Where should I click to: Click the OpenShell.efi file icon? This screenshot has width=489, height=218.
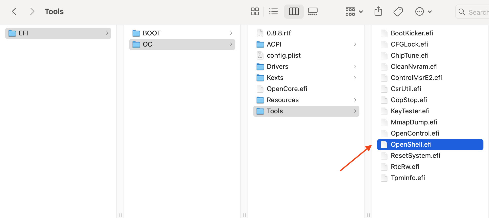384,144
